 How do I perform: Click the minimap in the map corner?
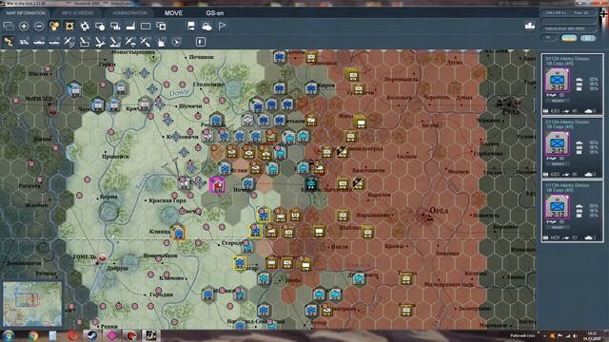pos(32,304)
